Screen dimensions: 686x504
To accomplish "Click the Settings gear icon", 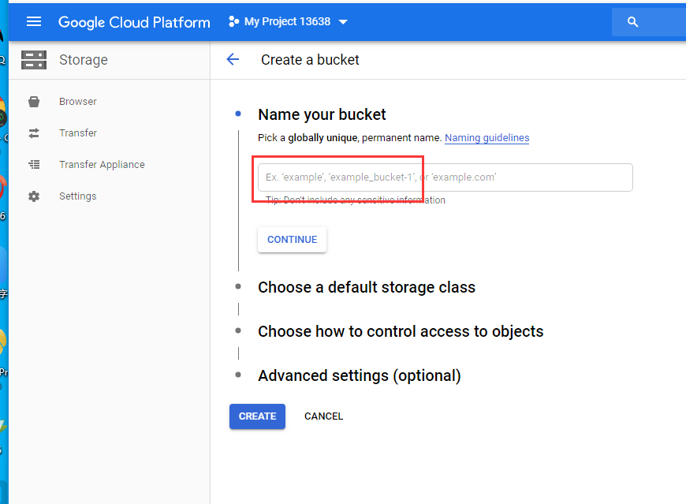I will point(34,196).
